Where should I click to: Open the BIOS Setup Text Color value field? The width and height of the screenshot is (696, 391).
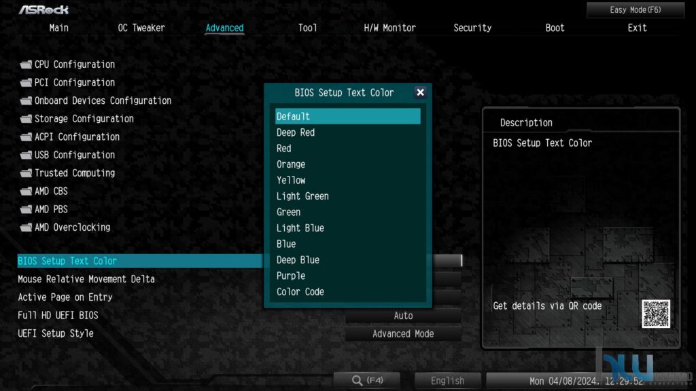[x=447, y=261]
